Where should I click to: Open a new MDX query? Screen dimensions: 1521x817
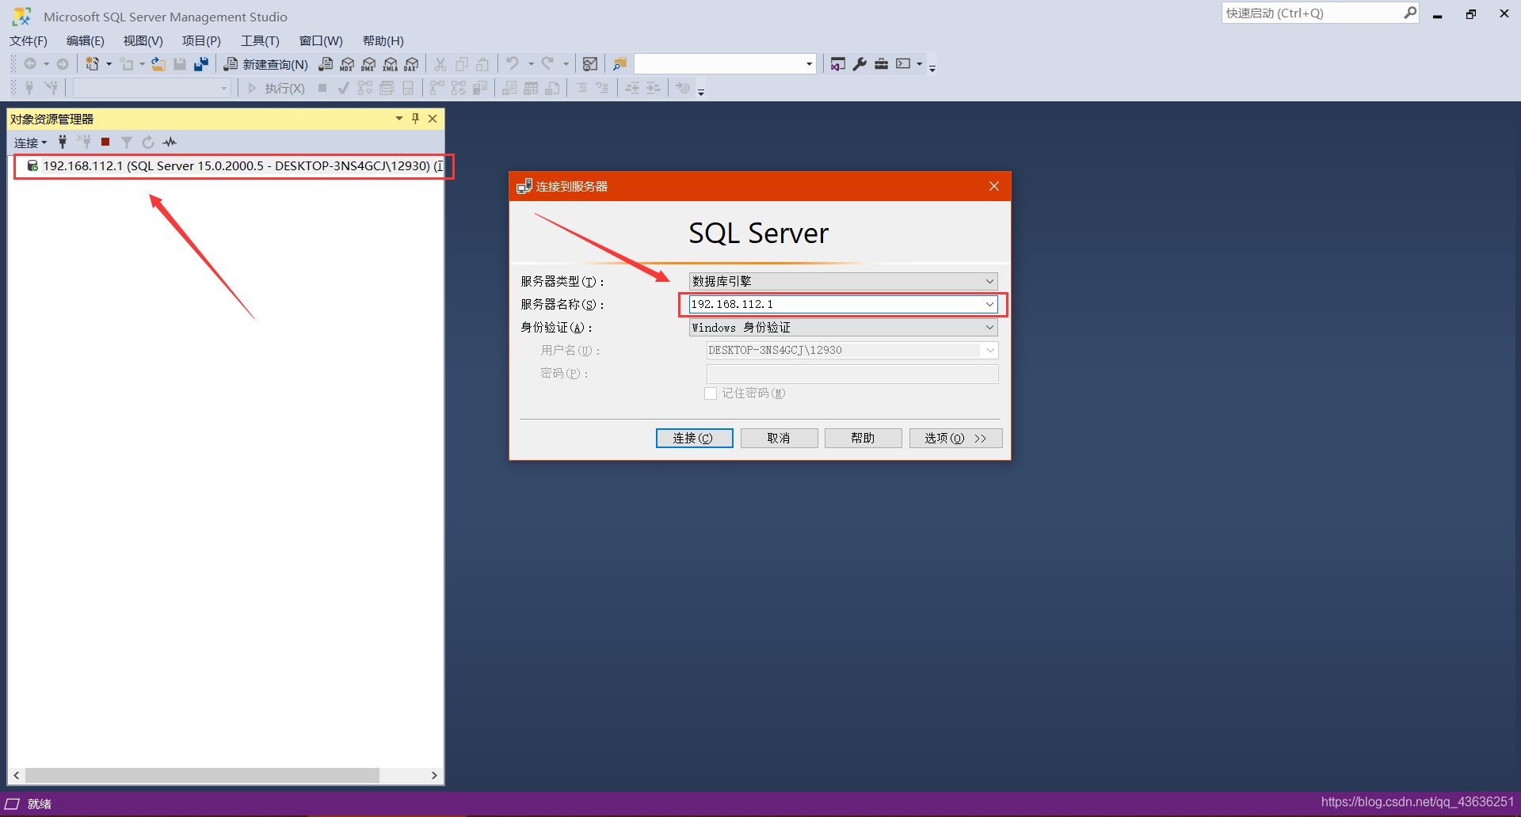(x=347, y=64)
